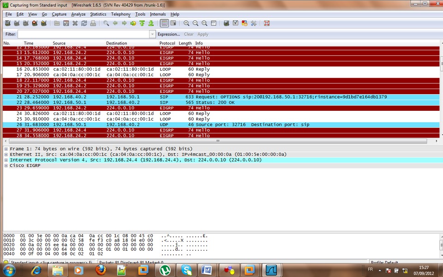Viewport: 443px width, 277px height.
Task: Click in the Filter text input field
Action: 83,34
